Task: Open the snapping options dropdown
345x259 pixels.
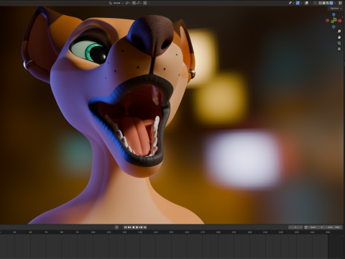Action: pos(139,3)
